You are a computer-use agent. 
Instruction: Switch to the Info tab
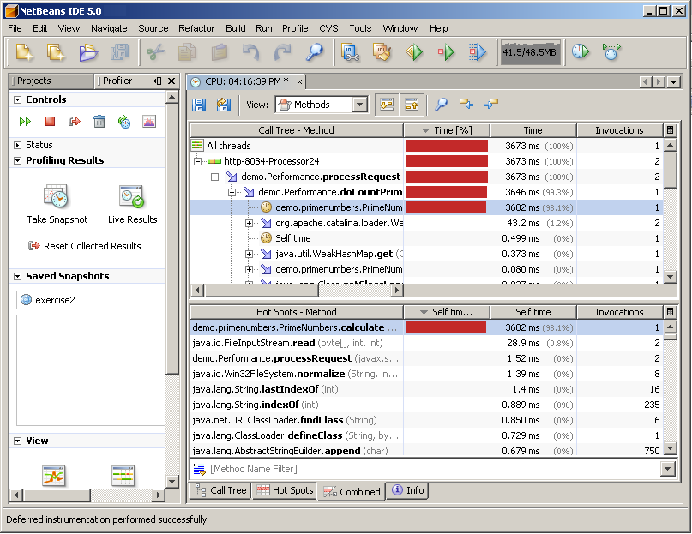click(408, 490)
